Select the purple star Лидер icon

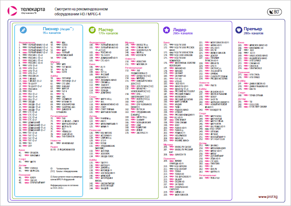(x=166, y=30)
